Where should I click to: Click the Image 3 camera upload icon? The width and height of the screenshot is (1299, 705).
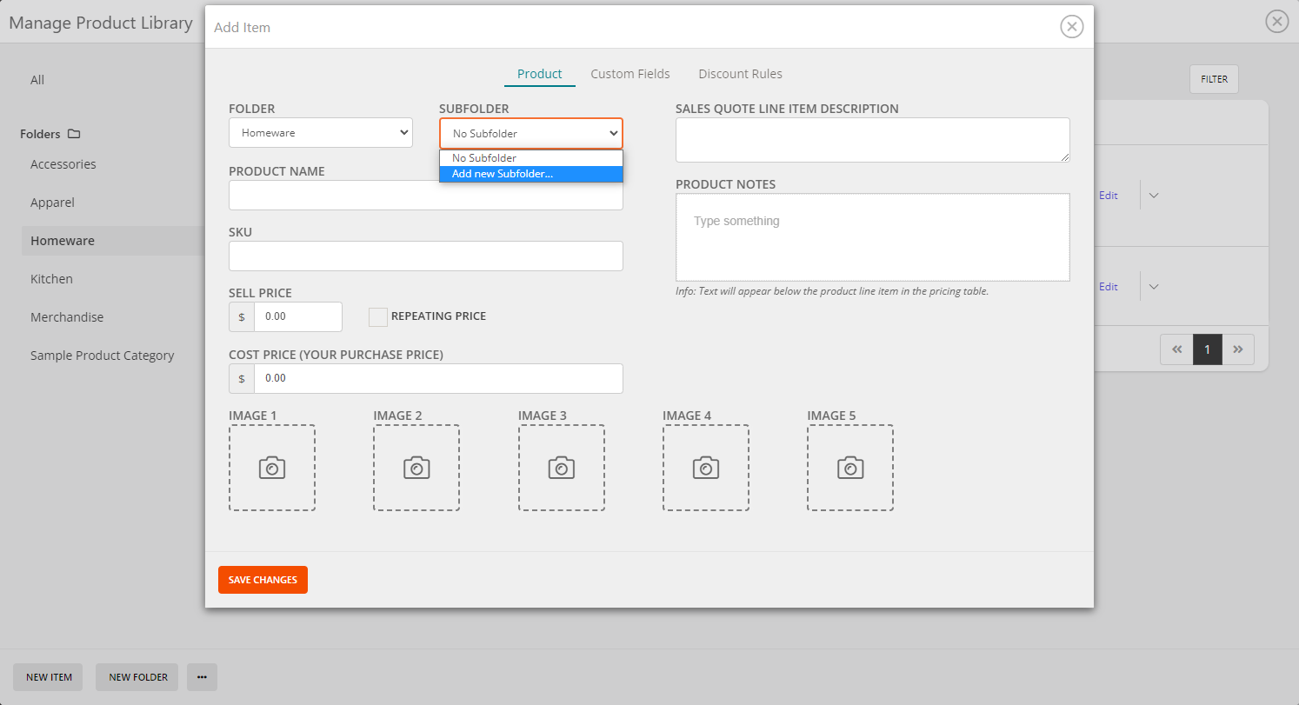561,468
